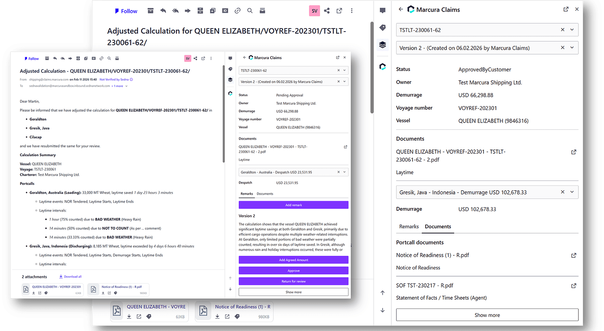The width and height of the screenshot is (604, 331).
Task: Go to next message with back window down arrow
Action: click(383, 310)
